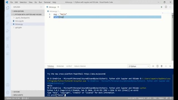
Task: Click the editor minimap
Action: (x=166, y=13)
